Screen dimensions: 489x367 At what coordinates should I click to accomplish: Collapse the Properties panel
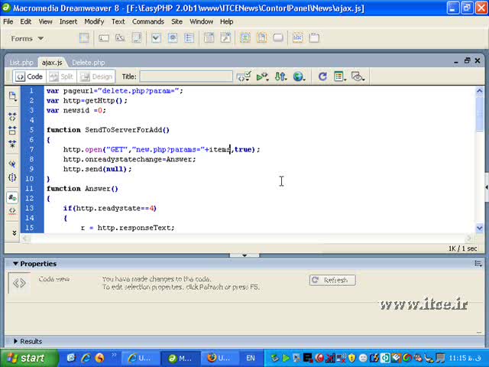coord(15,264)
